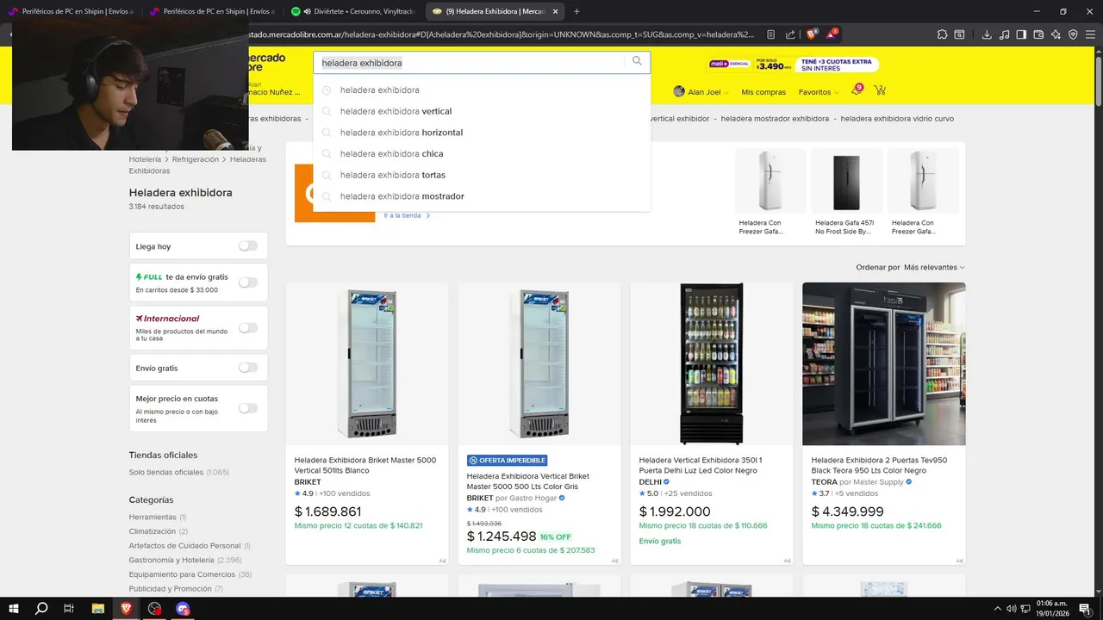Click the reader mode icon in address bar
Image resolution: width=1103 pixels, height=620 pixels.
coord(770,34)
